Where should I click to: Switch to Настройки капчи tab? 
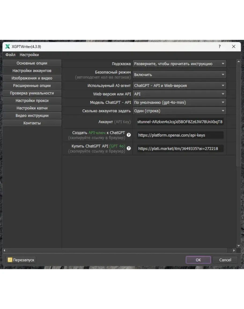[x=32, y=108]
